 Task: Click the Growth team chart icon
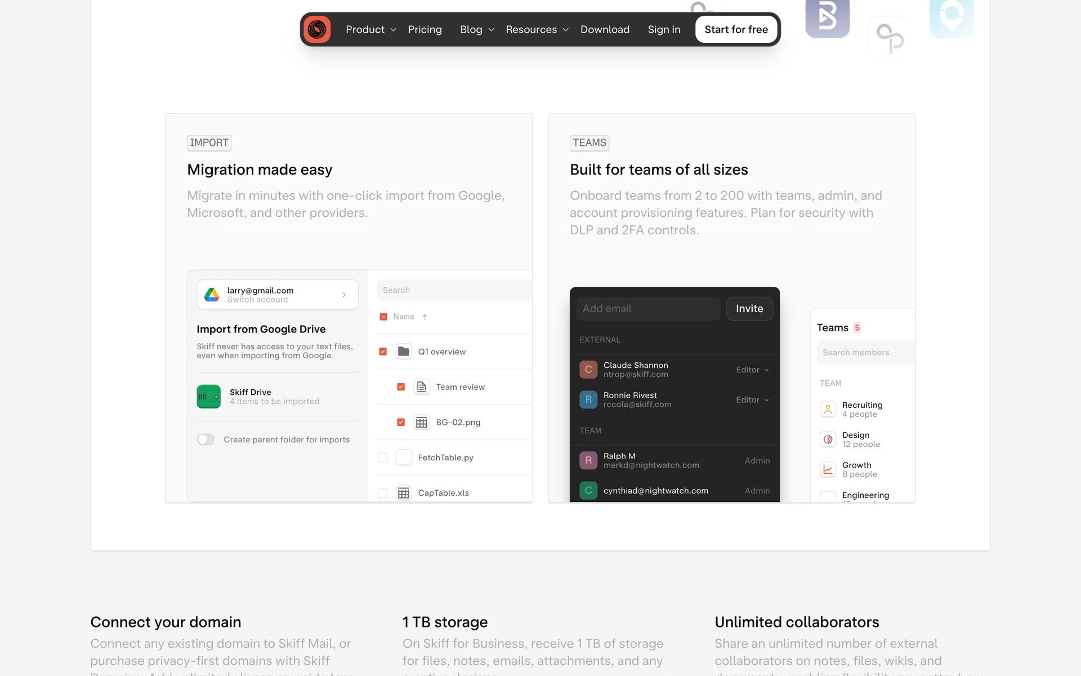point(828,469)
